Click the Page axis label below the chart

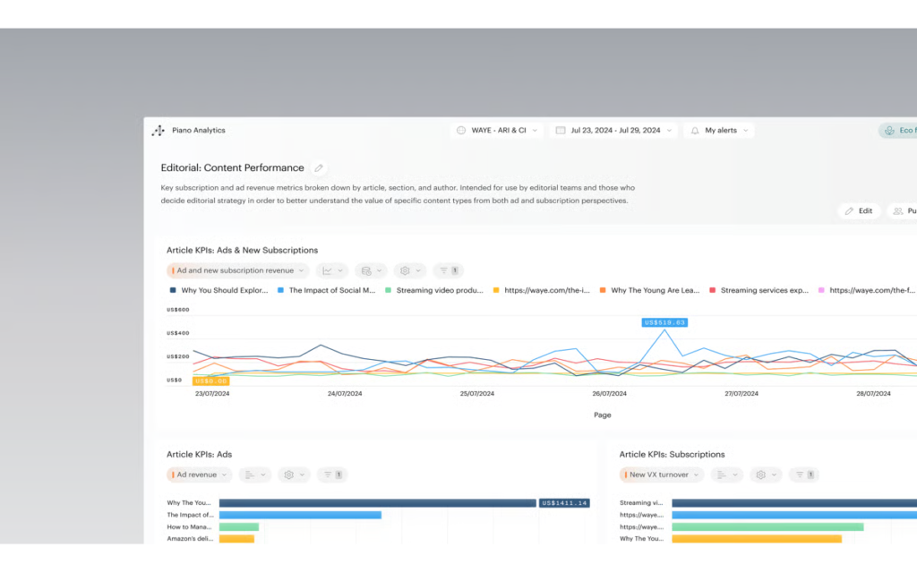point(603,415)
